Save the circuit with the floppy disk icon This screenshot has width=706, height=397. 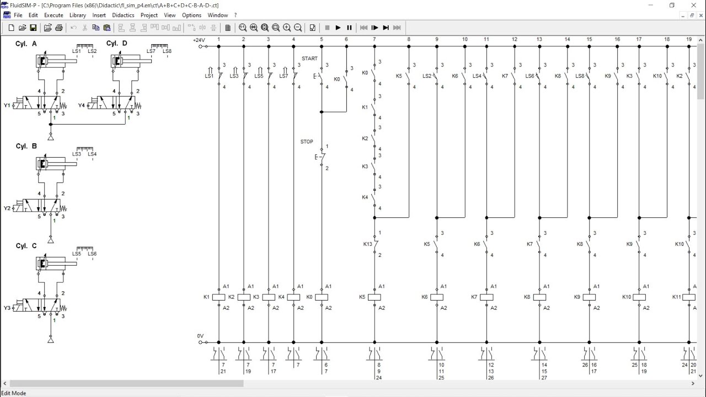(x=33, y=28)
